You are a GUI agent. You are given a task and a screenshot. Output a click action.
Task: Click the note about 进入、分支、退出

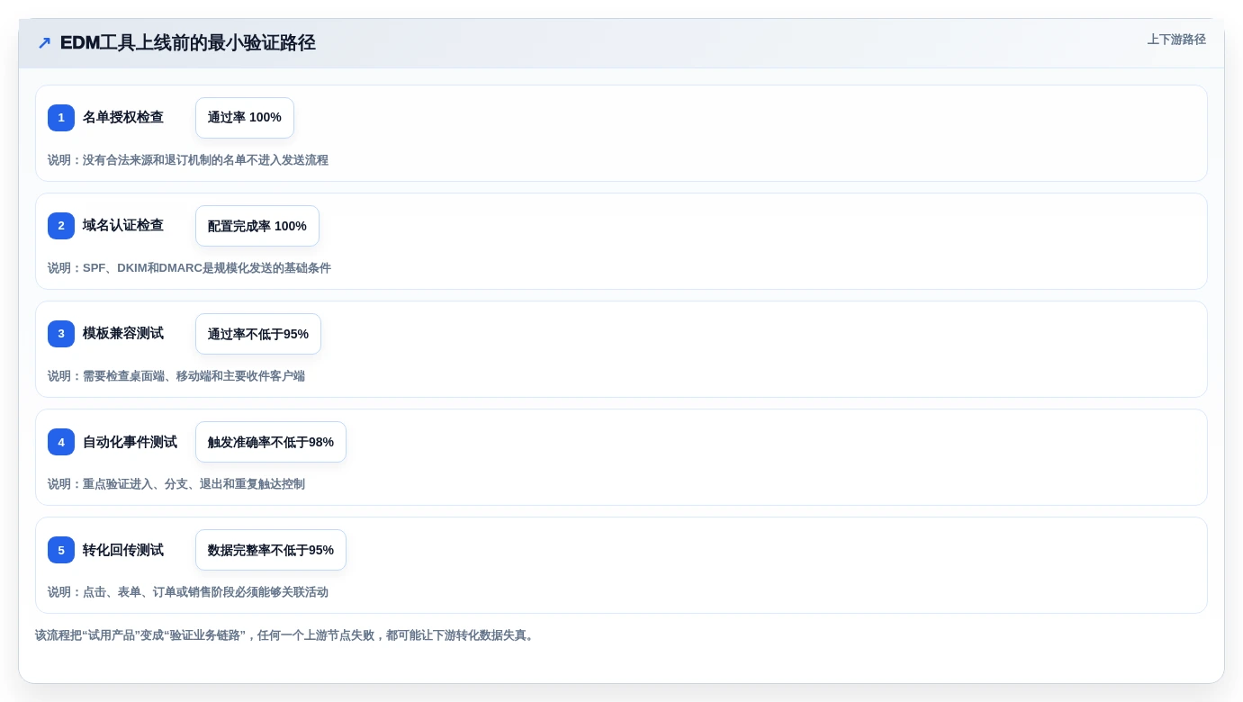tap(176, 484)
